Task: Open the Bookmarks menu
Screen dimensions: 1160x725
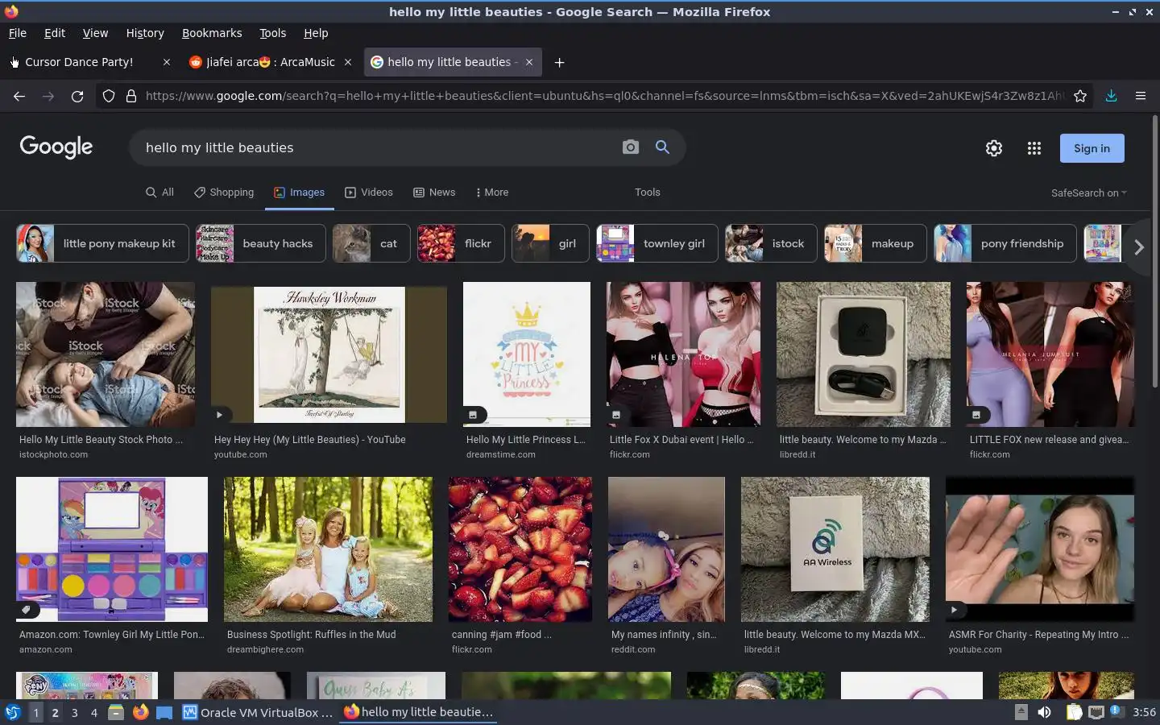Action: [x=212, y=33]
